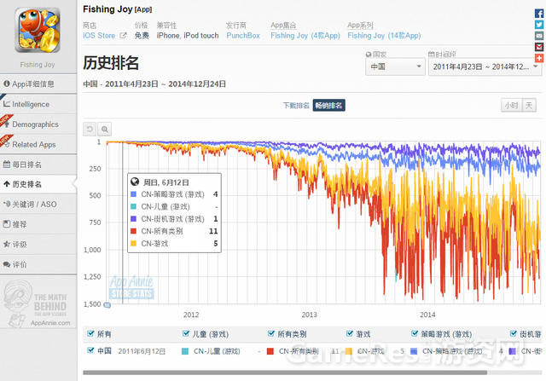
Task: Click the horizontal scrollbar under legend
Action: pyautogui.click(x=285, y=372)
